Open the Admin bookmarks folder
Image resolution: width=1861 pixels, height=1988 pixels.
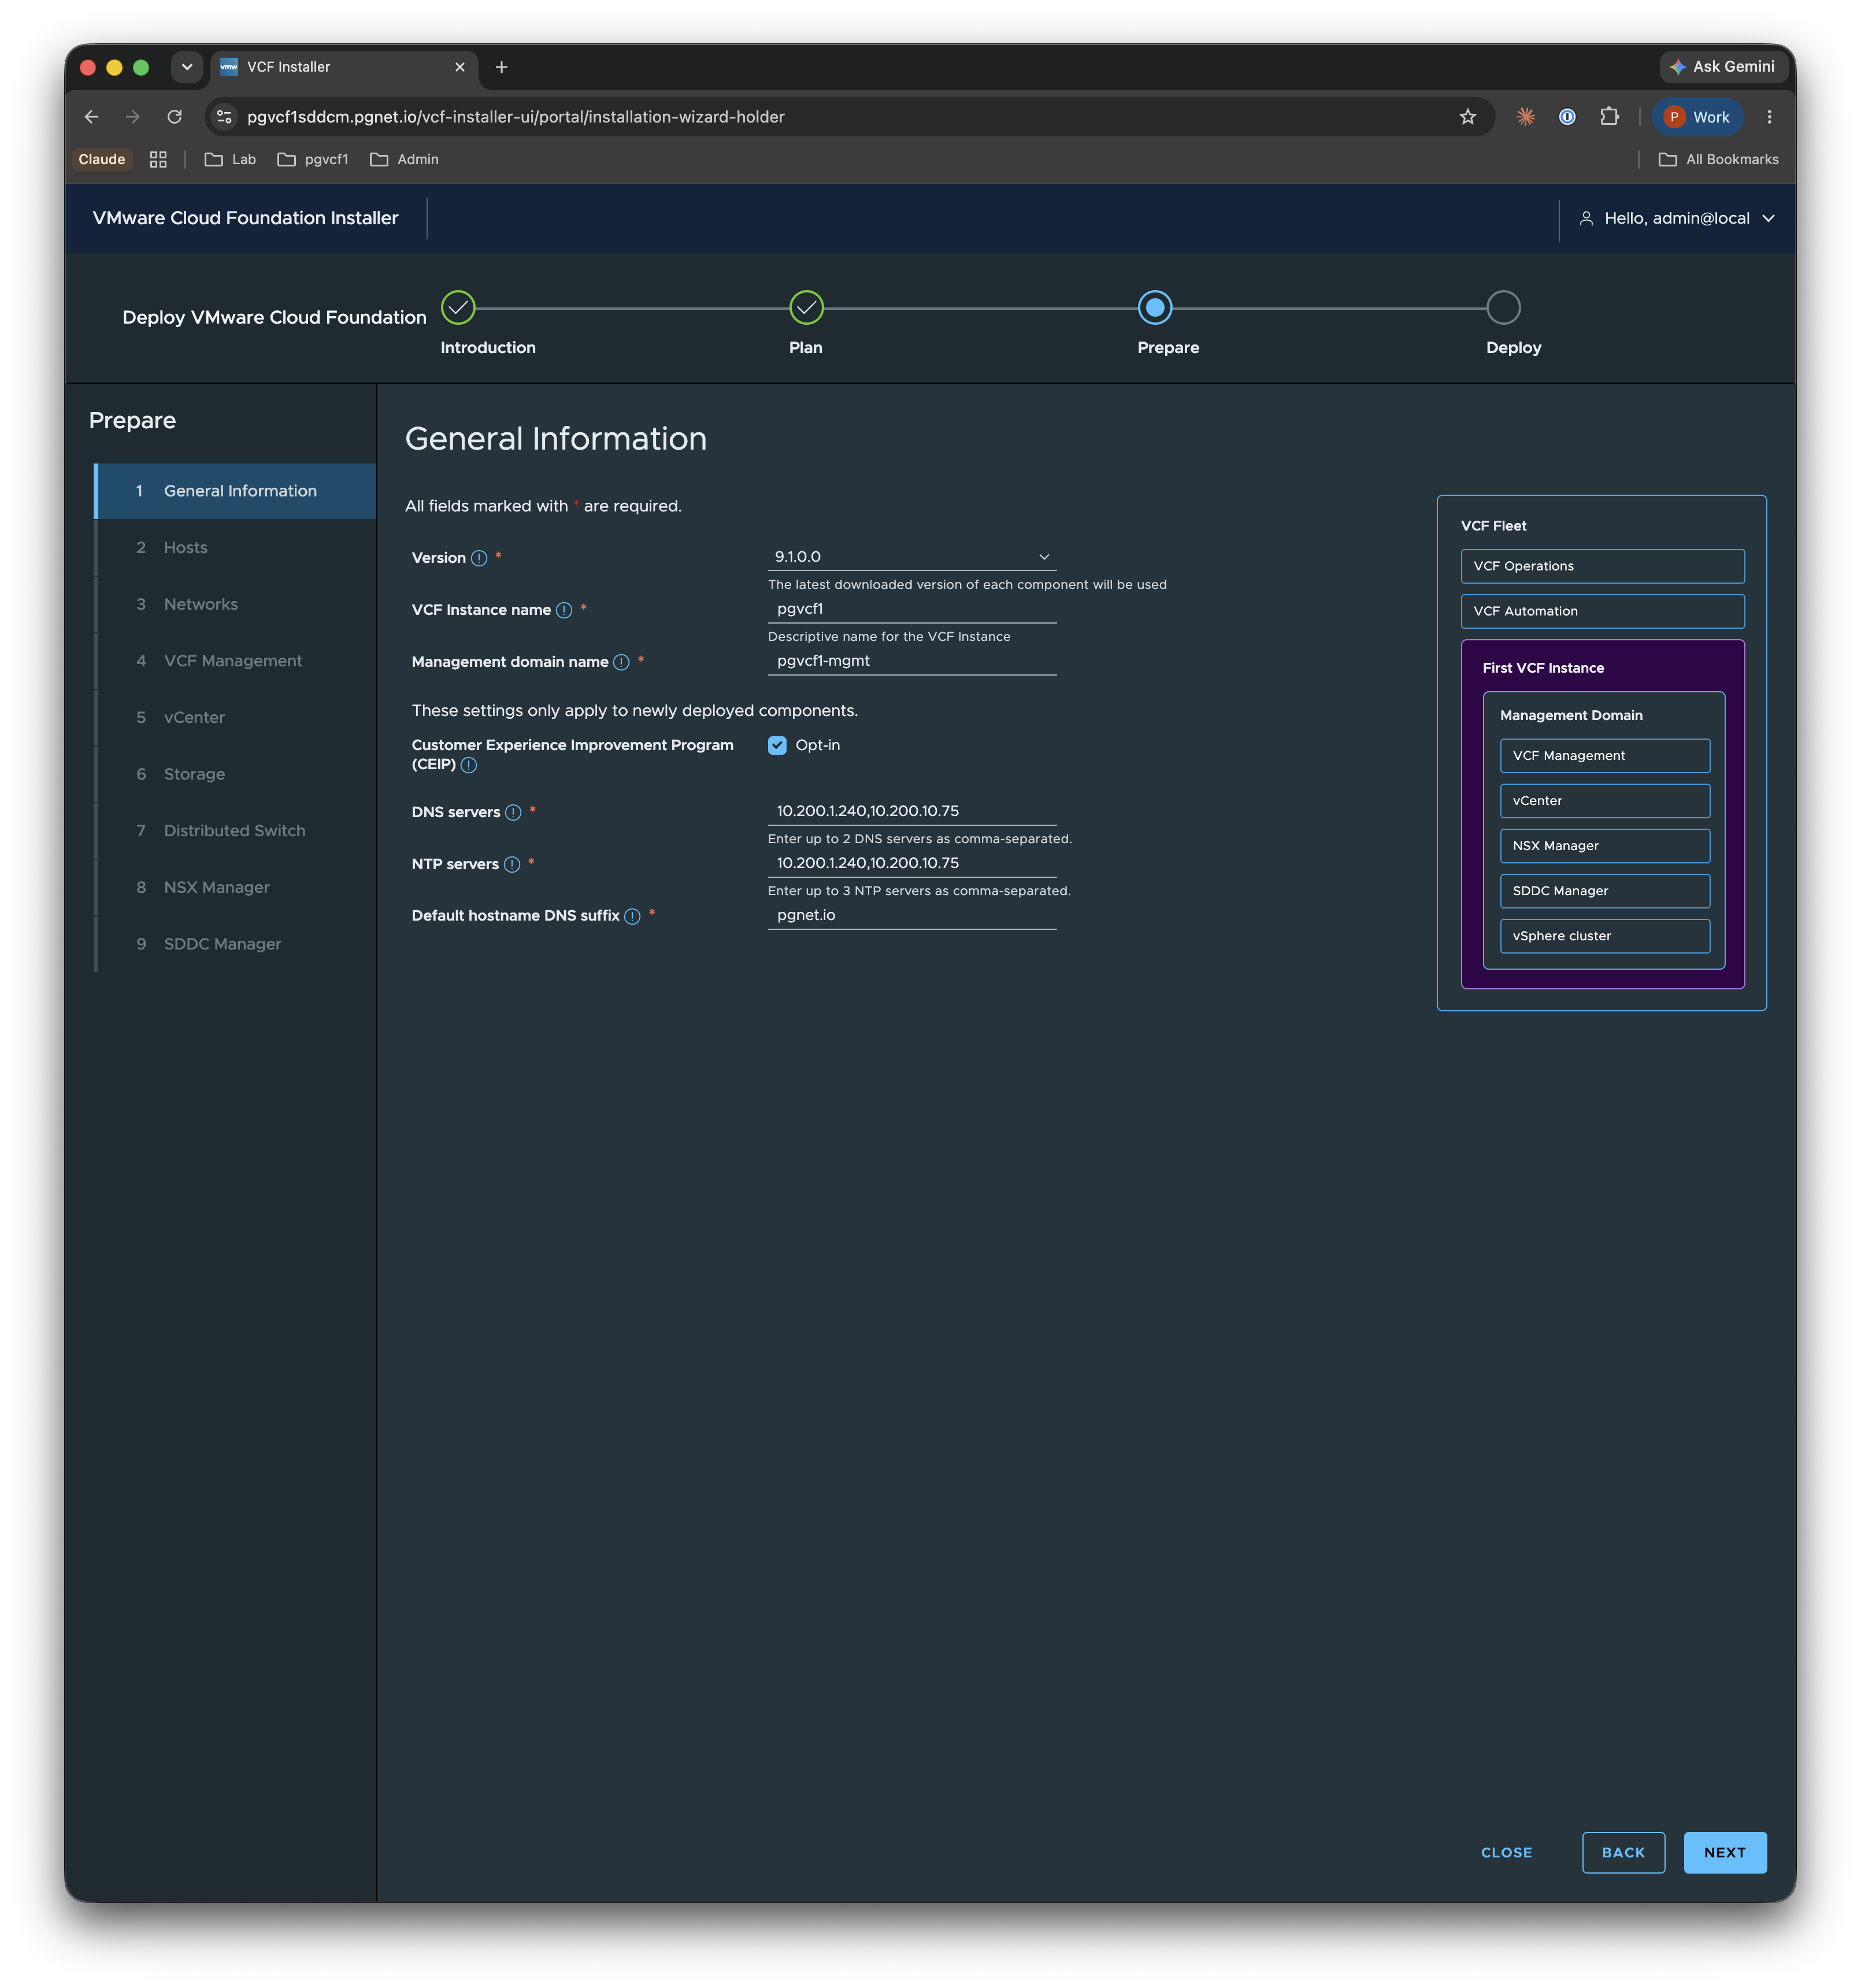404,159
